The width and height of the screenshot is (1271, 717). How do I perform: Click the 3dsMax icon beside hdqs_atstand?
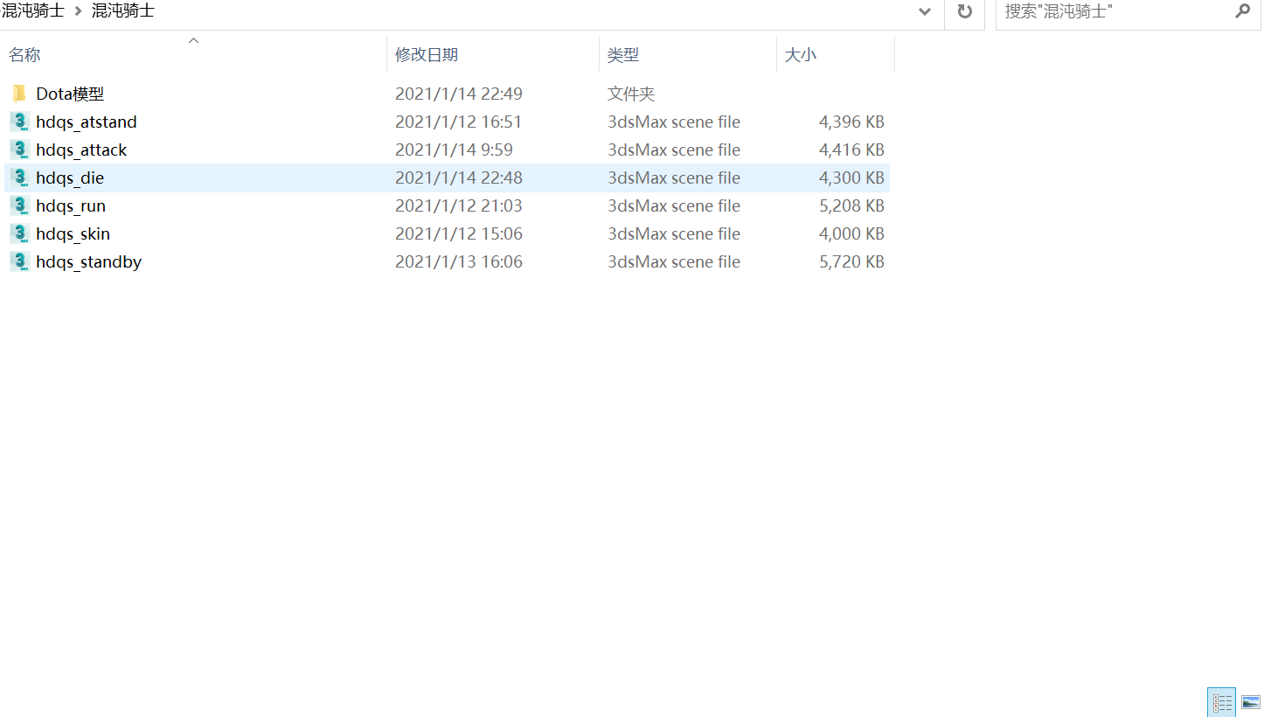19,122
